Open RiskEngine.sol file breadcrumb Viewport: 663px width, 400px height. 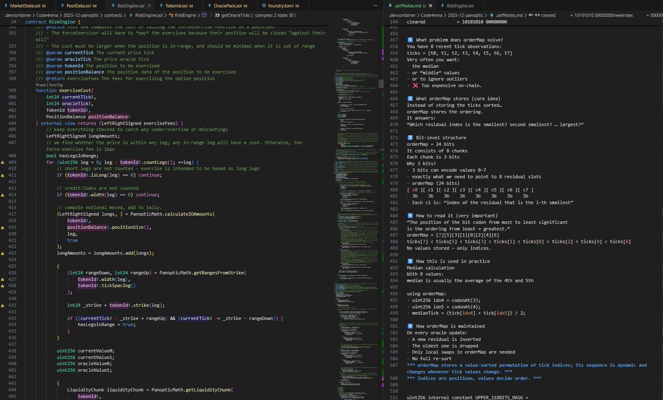[146, 17]
